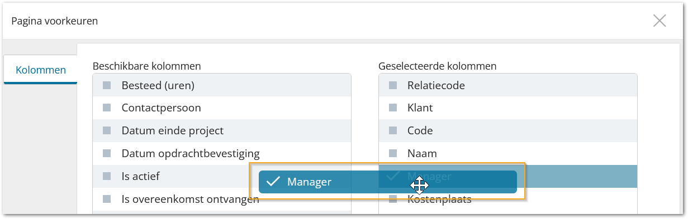The height and width of the screenshot is (219, 688).
Task: Click the square marker next to Datum opdrachtbevestiging
Action: coord(107,153)
